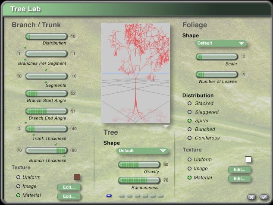This screenshot has height=205, width=273.
Task: Click the last gray memory dot
Action: [160, 196]
